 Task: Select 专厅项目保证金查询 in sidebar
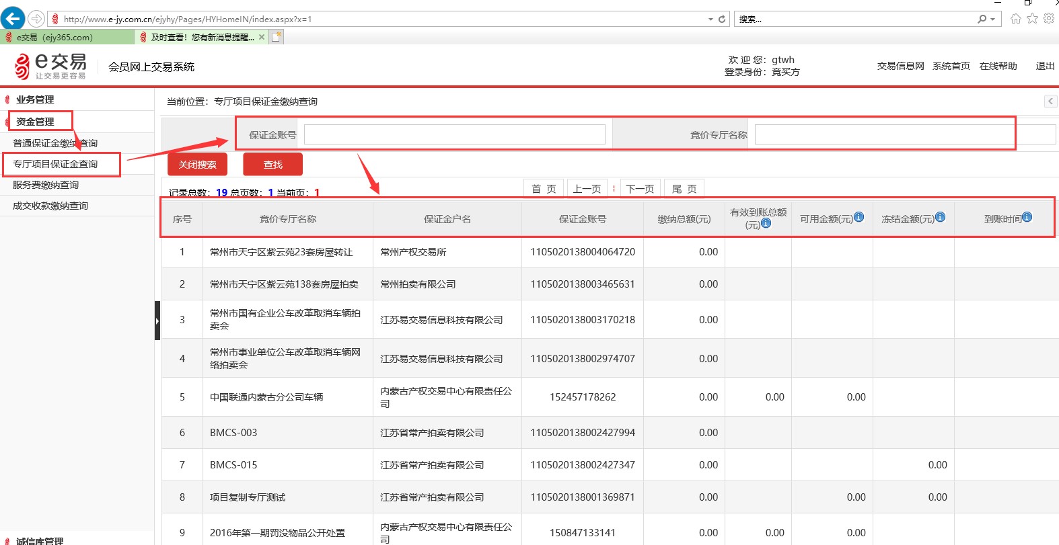(55, 164)
